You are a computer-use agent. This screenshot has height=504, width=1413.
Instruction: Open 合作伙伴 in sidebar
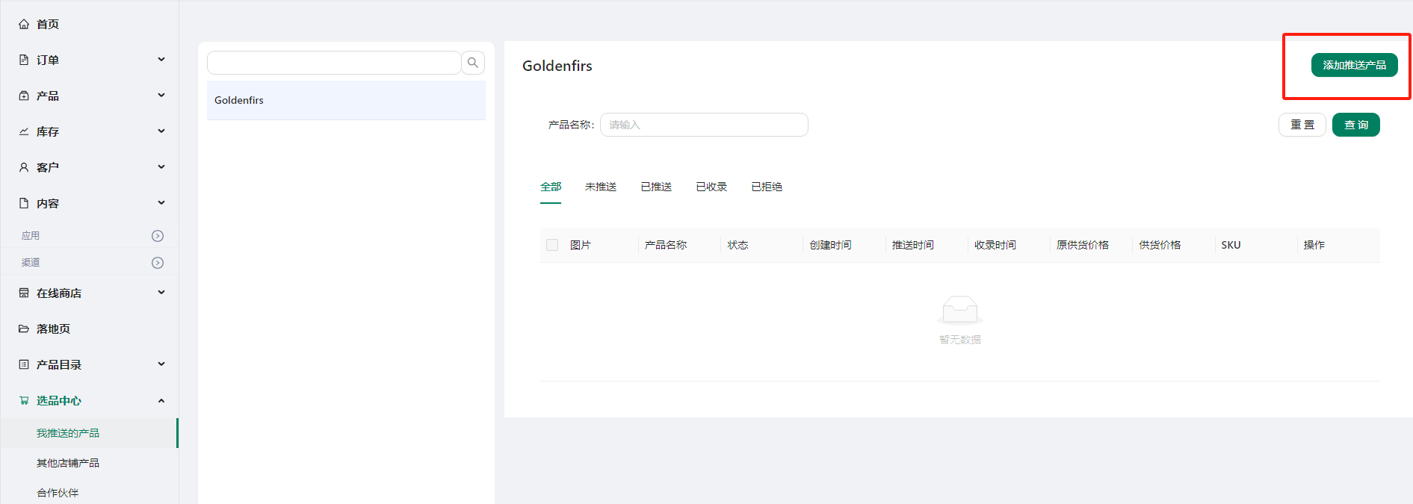click(90, 493)
